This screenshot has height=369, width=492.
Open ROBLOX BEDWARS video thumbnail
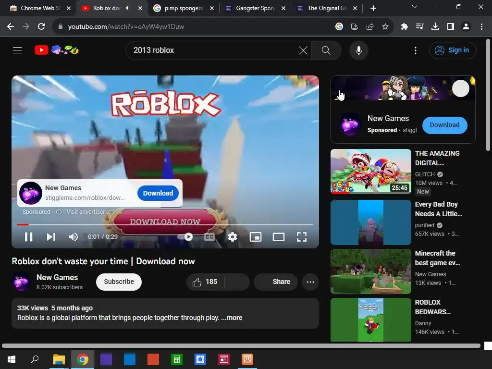point(370,320)
